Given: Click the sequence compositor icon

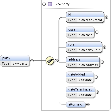Looking at the screenshot, I should [x=50, y=61].
